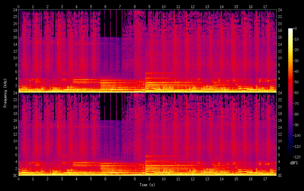Select the "13" tick on top time axis

(207, 6)
